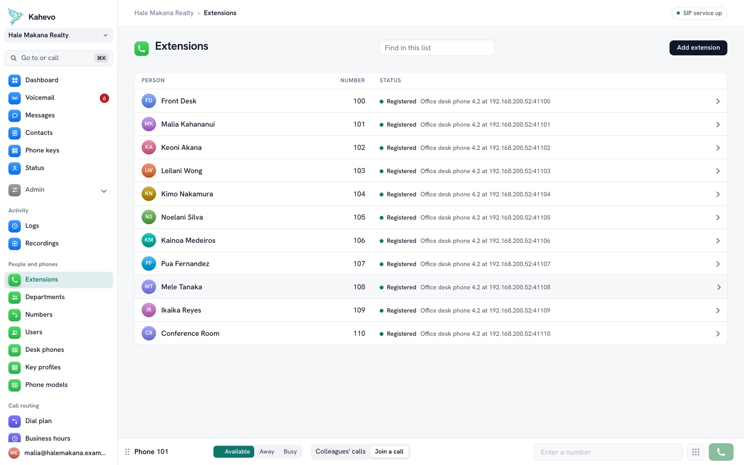Image resolution: width=744 pixels, height=465 pixels.
Task: Click the Find in this list field
Action: coord(437,47)
